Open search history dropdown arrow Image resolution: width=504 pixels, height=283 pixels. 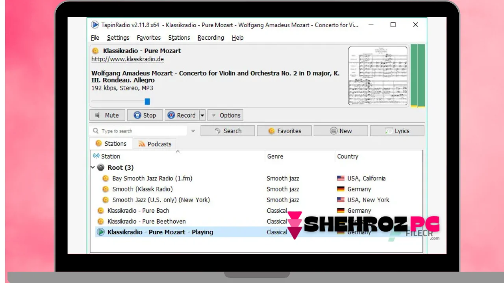(193, 131)
